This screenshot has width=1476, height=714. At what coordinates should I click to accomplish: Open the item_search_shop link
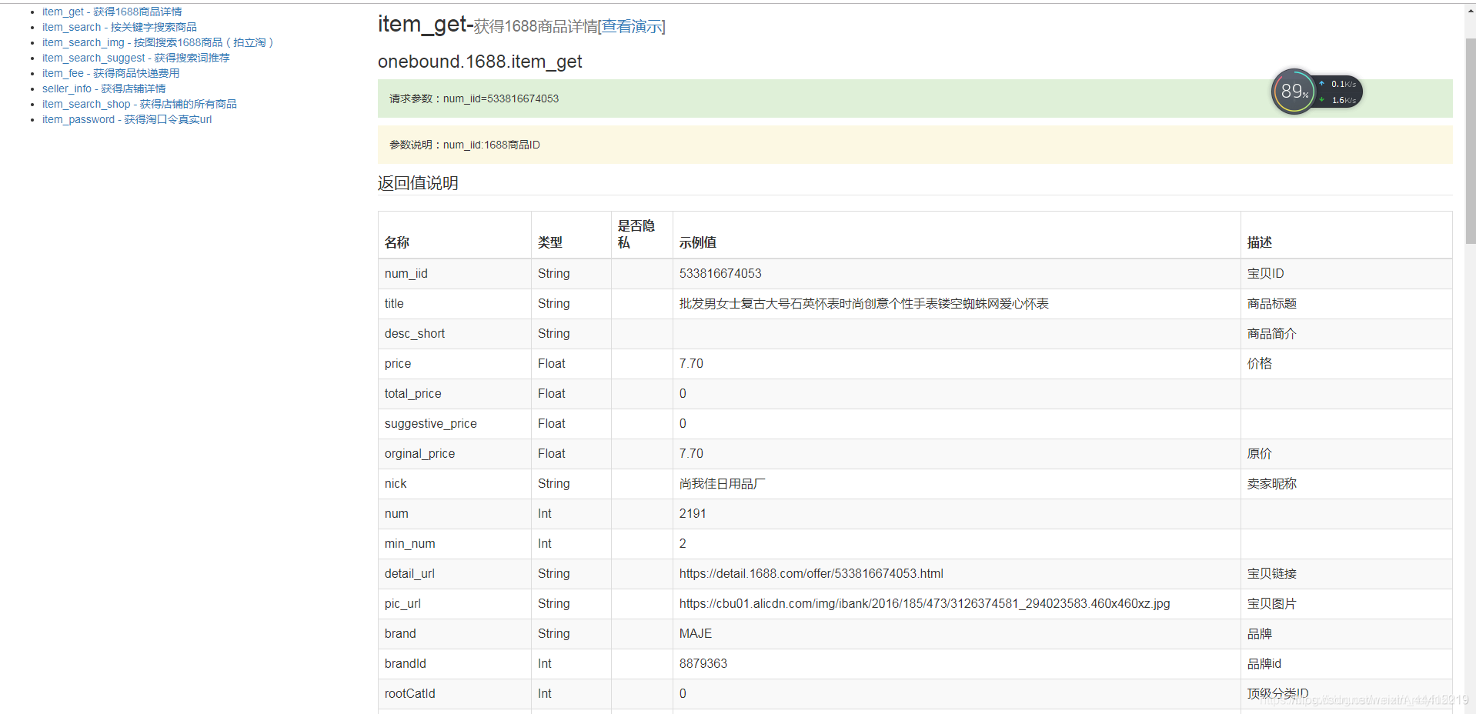139,104
